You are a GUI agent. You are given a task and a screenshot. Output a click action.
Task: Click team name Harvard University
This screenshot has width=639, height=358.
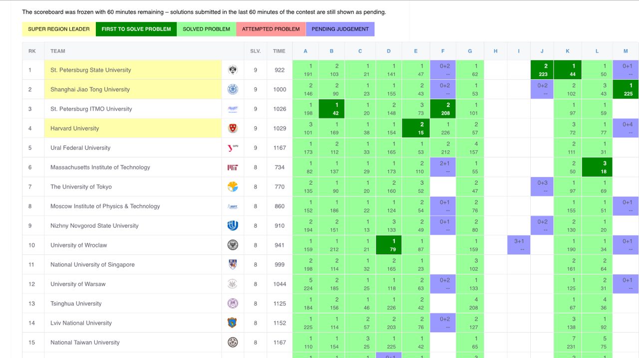74,128
